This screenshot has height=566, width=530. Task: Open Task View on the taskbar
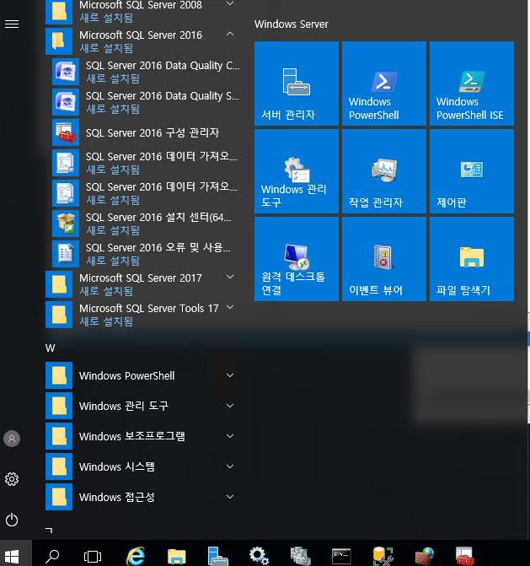tap(93, 556)
